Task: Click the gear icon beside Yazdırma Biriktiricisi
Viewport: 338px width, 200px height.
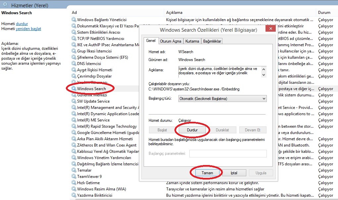Action: click(74, 195)
